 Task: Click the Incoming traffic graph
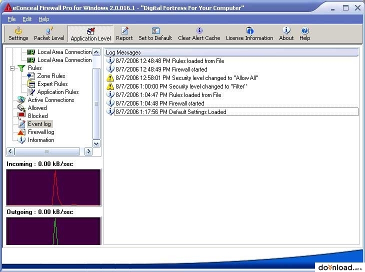[53, 187]
